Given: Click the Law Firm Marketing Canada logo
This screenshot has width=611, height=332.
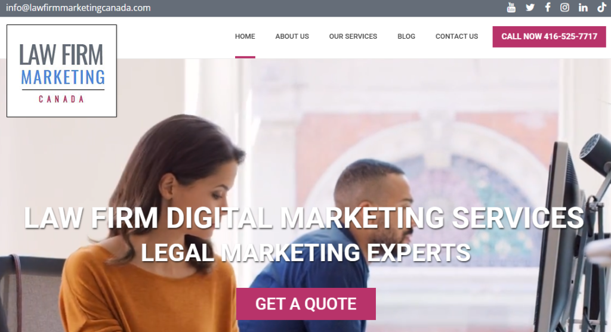Looking at the screenshot, I should pos(61,71).
